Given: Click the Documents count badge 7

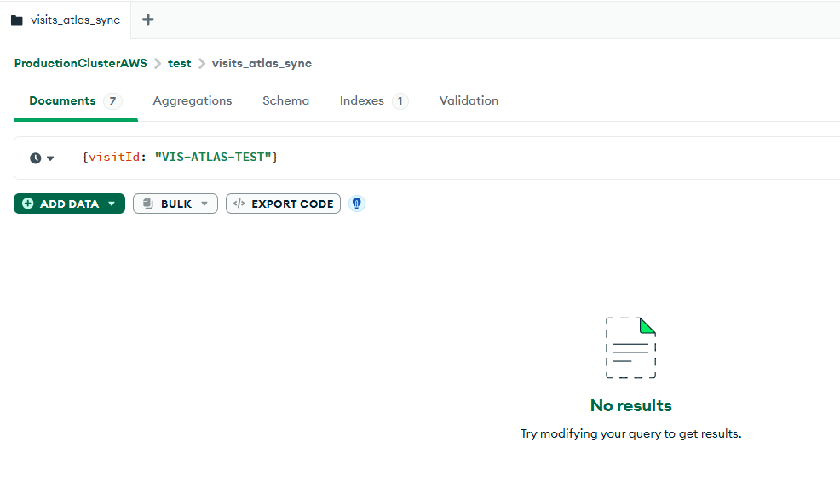Looking at the screenshot, I should (x=112, y=101).
